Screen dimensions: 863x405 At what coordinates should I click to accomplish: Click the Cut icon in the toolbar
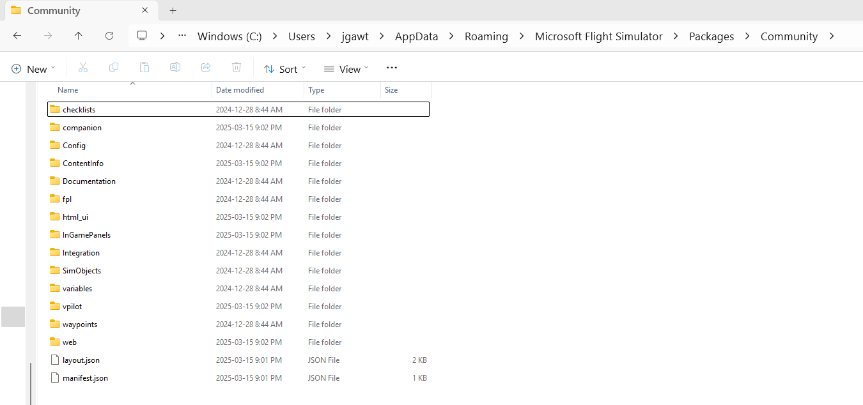coord(82,67)
